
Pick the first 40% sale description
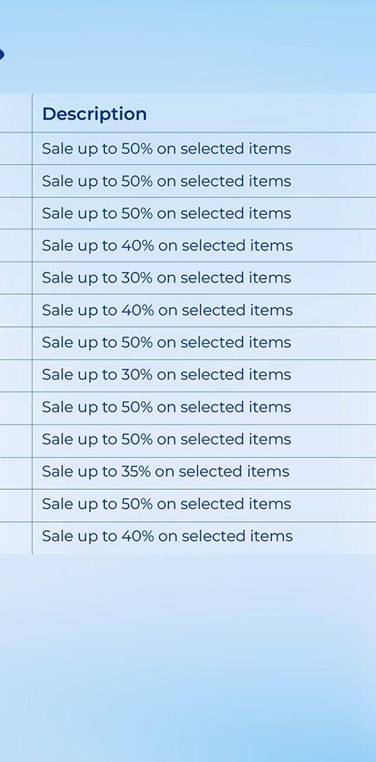pyautogui.click(x=167, y=245)
